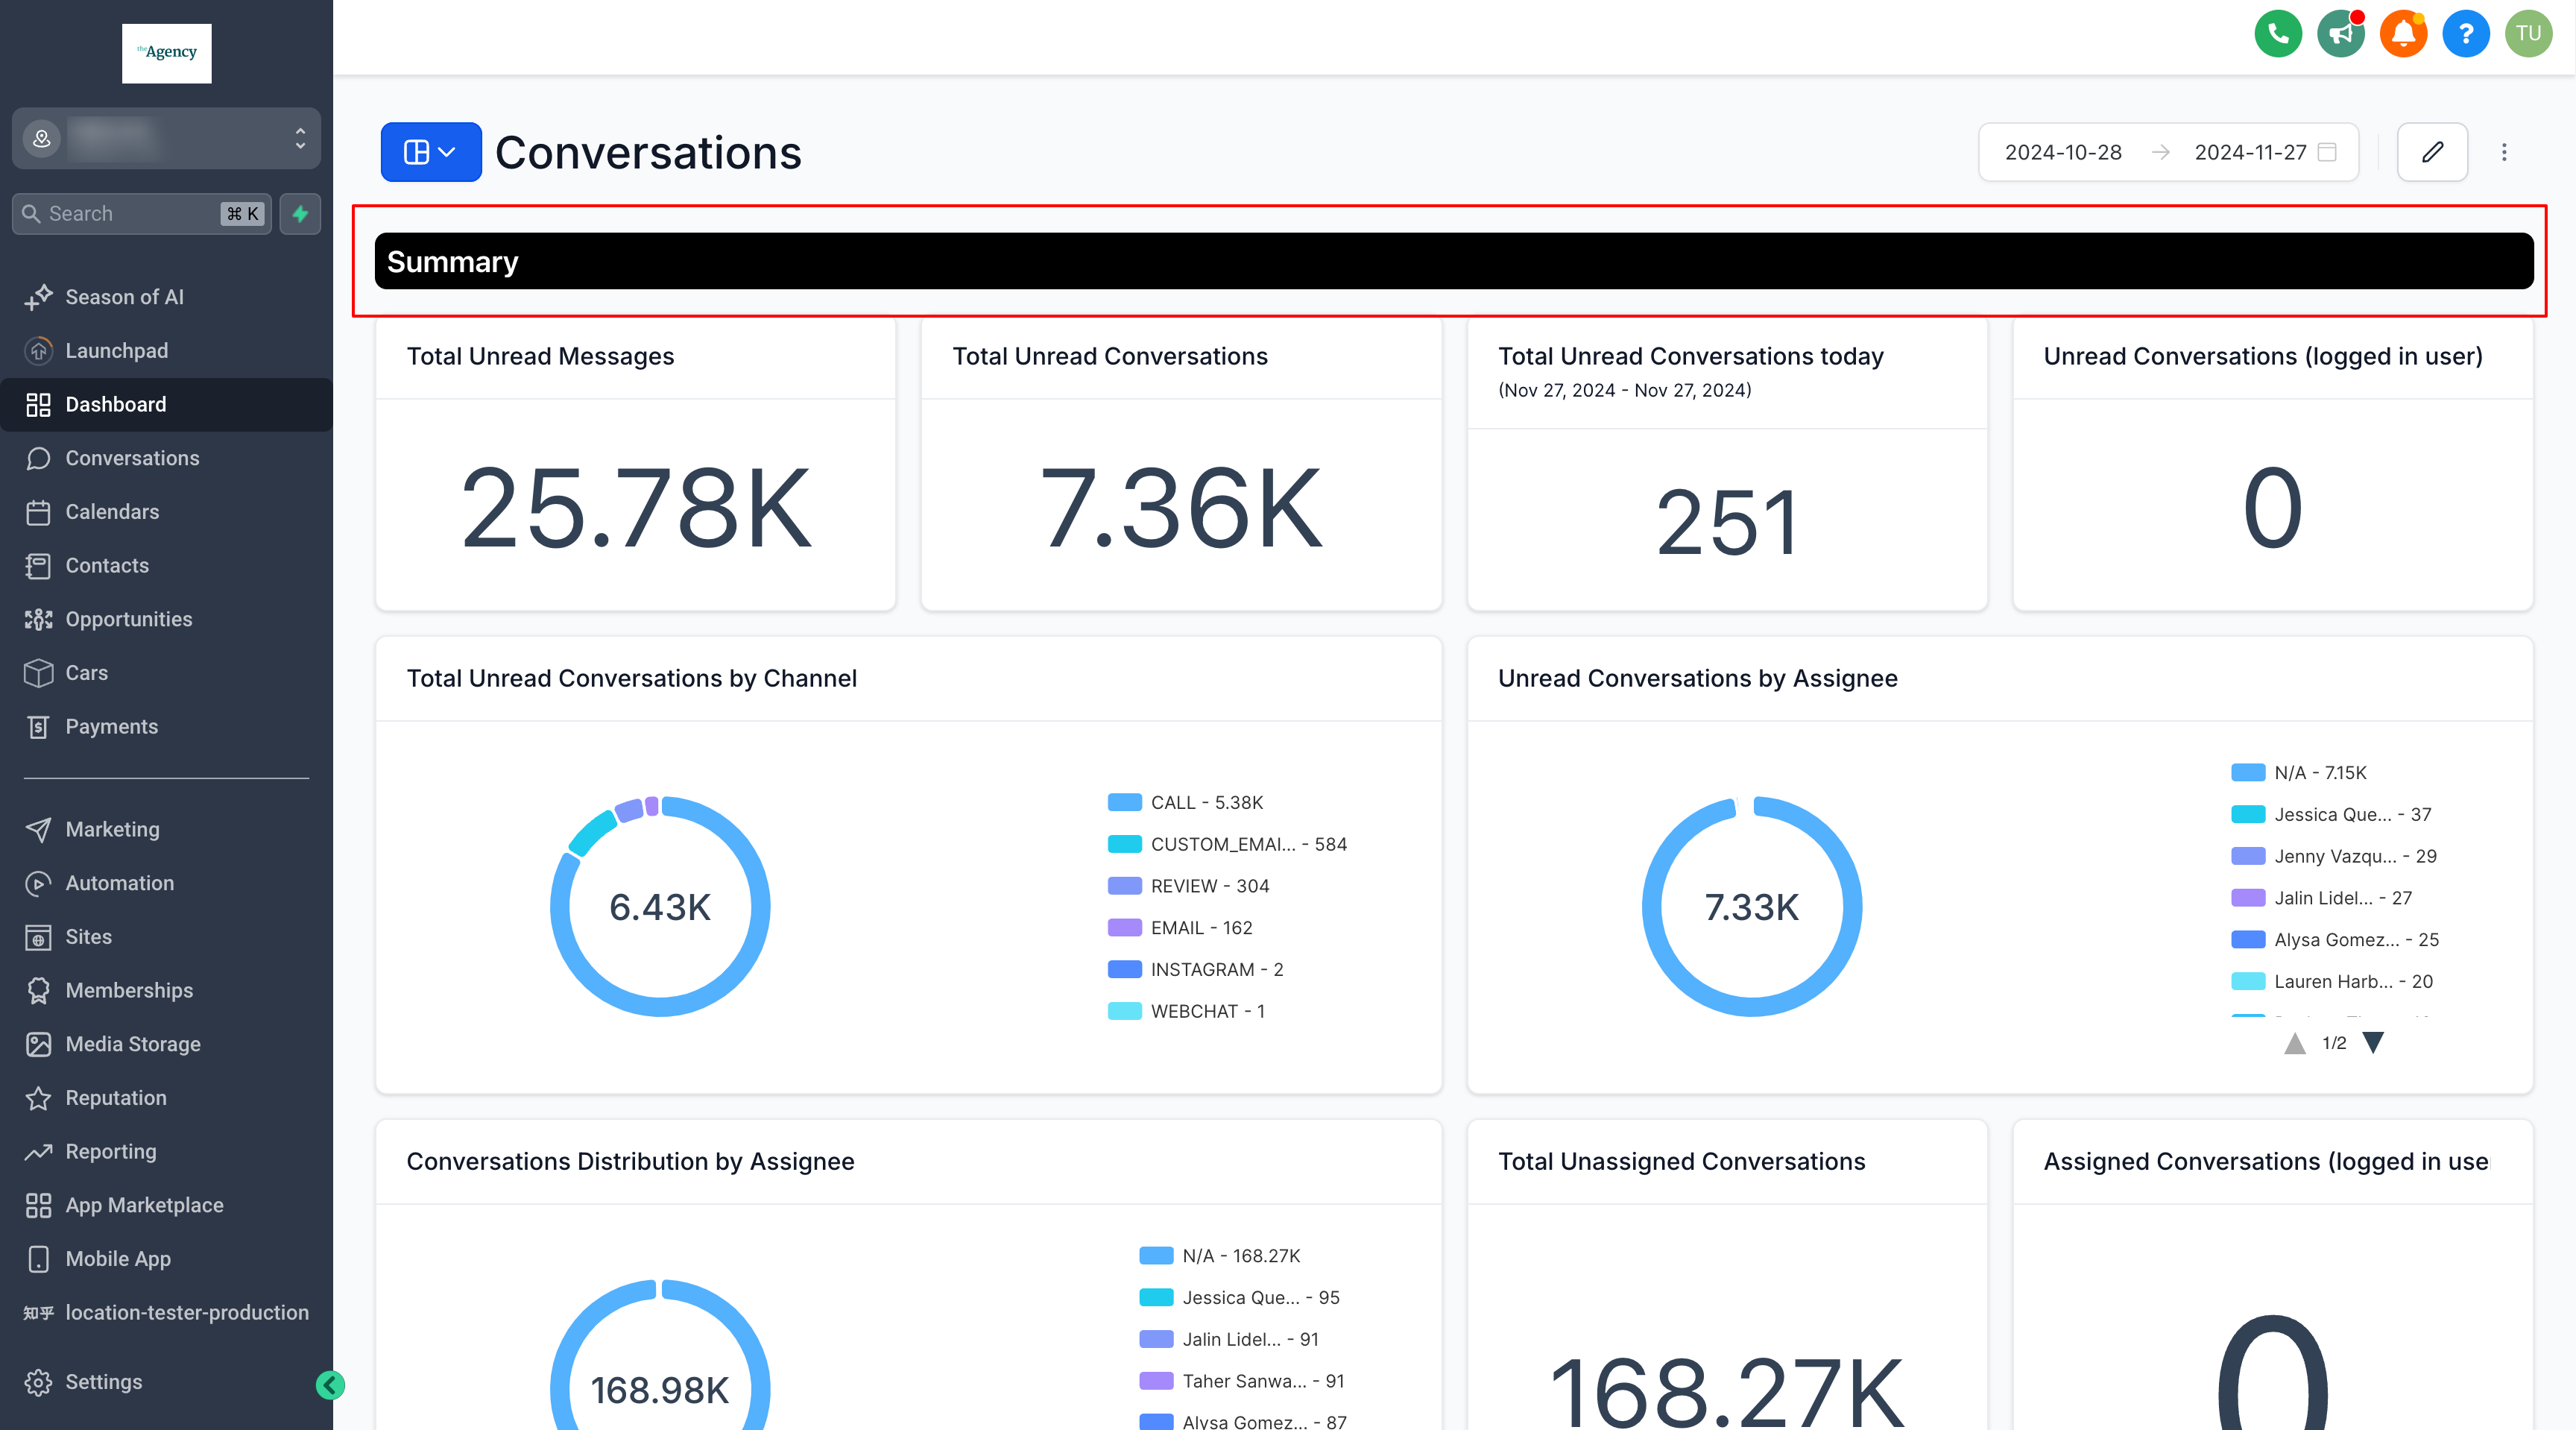This screenshot has height=1430, width=2576.
Task: Click the Cars cube icon
Action: click(x=38, y=673)
